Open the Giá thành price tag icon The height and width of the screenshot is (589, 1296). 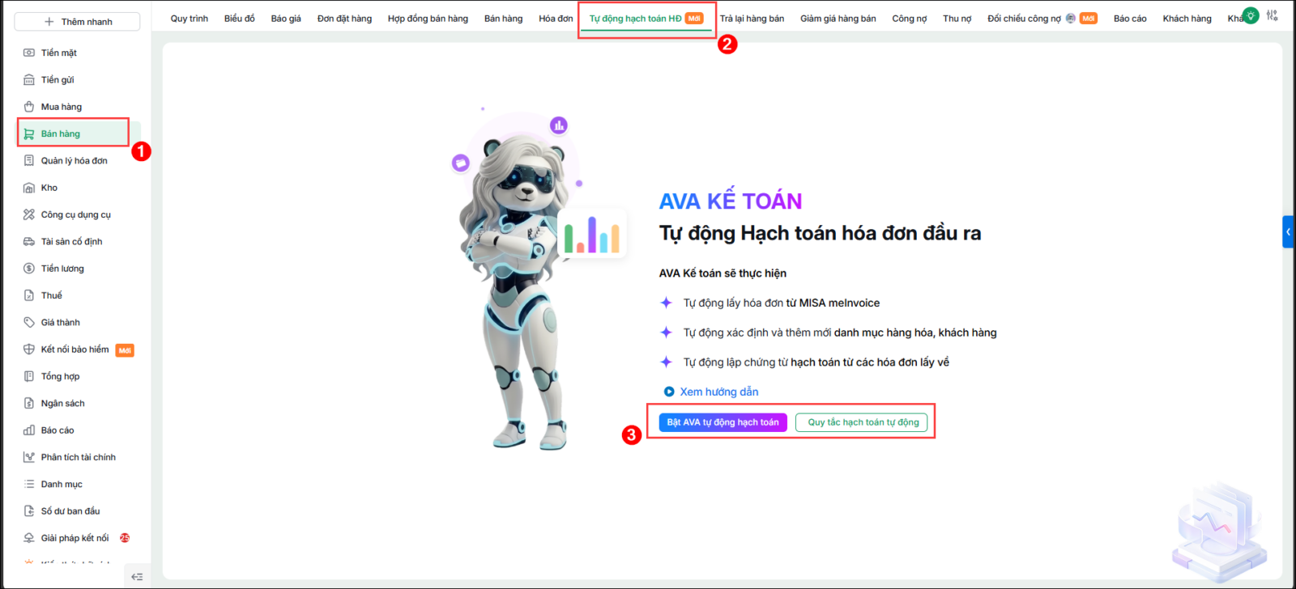coord(29,322)
